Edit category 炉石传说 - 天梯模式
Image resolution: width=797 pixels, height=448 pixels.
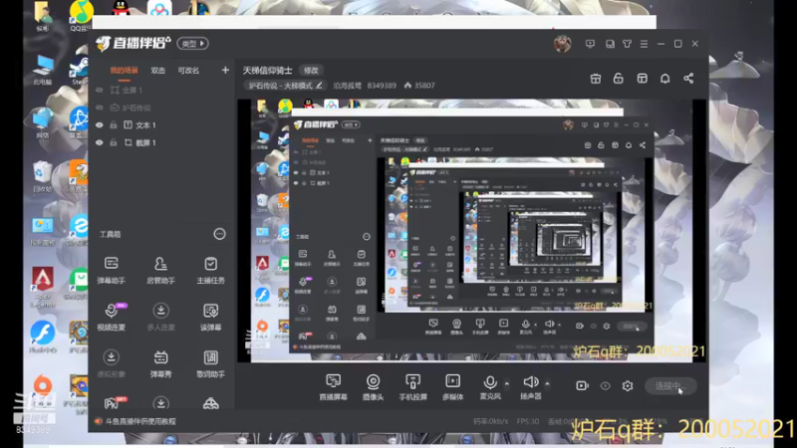(x=285, y=86)
